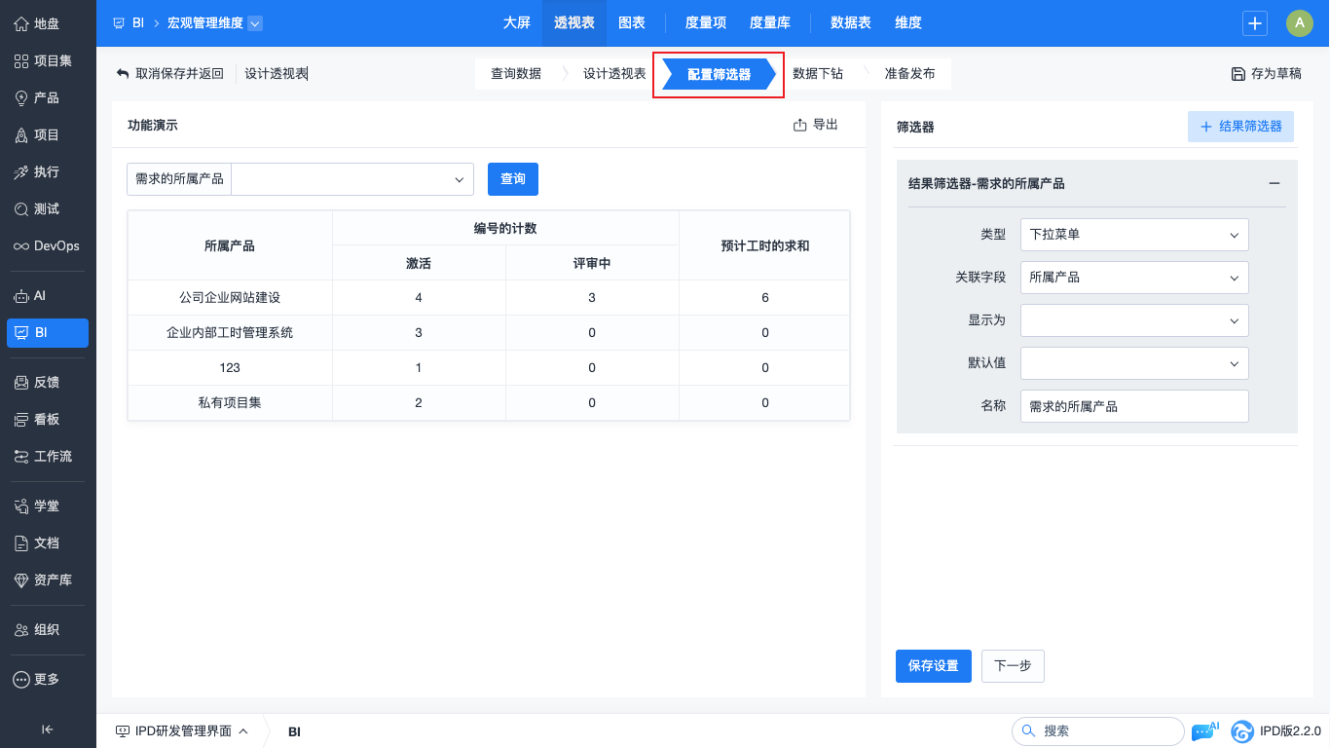Open the 默认值 dropdown
This screenshot has height=748, width=1330.
1134,363
